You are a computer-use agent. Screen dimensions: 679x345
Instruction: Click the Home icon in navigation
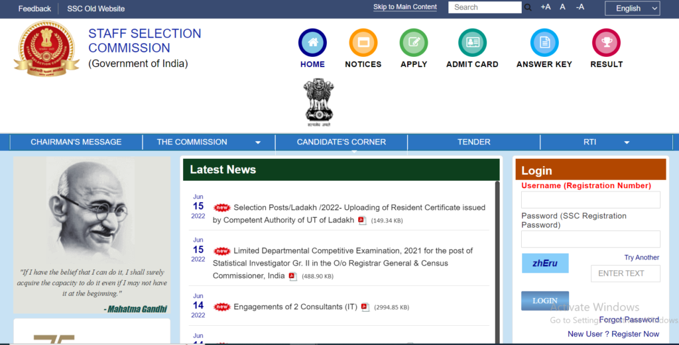(x=312, y=42)
